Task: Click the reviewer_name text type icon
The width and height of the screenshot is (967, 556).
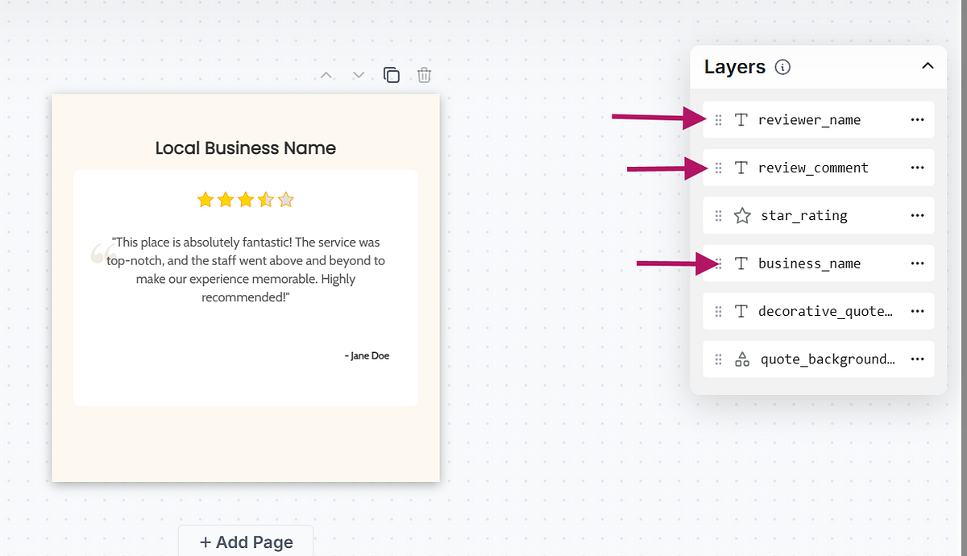Action: click(x=741, y=120)
